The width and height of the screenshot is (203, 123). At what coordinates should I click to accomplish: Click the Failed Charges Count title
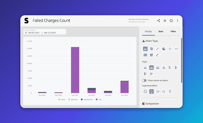(x=51, y=20)
